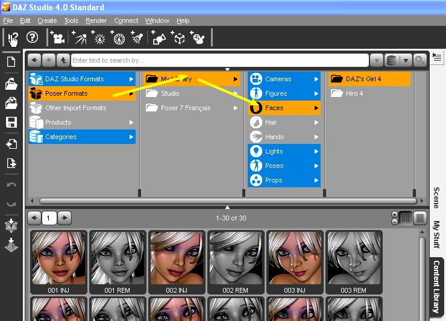Open the Help question mark icon
Viewport: 446px width, 321px height.
tap(32, 37)
